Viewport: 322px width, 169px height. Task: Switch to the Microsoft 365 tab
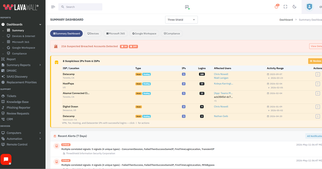click(x=116, y=34)
